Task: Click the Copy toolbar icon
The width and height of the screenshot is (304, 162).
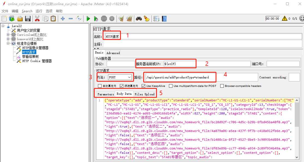Action: click(45, 19)
